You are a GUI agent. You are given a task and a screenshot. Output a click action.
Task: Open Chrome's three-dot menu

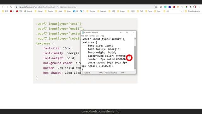[199, 7]
